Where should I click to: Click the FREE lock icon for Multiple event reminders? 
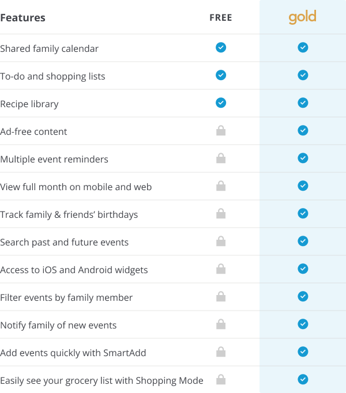pyautogui.click(x=221, y=158)
